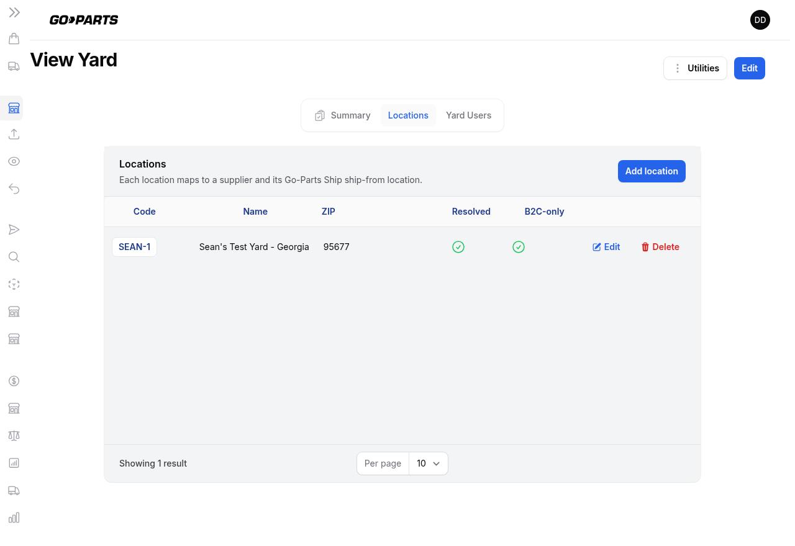This screenshot has height=546, width=795.
Task: Click the SEAN-1 code badge
Action: pos(135,247)
